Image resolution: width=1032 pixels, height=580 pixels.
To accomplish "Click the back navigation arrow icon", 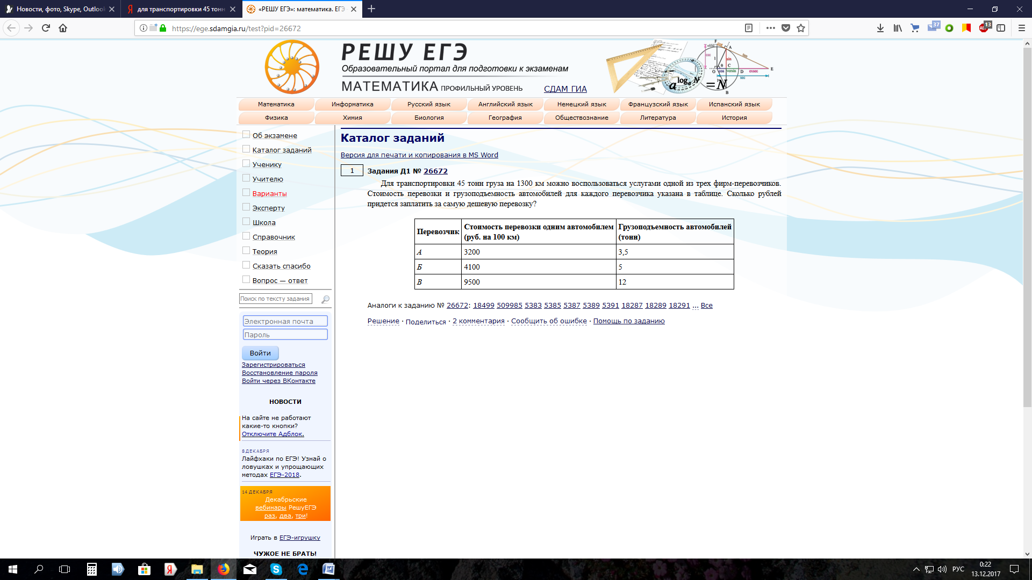I will [11, 27].
